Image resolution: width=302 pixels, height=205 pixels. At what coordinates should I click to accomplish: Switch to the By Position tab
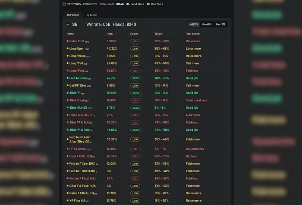click(x=73, y=15)
